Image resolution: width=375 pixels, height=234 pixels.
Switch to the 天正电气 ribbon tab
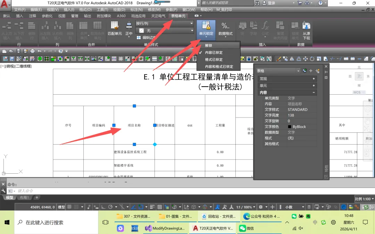pyautogui.click(x=158, y=16)
